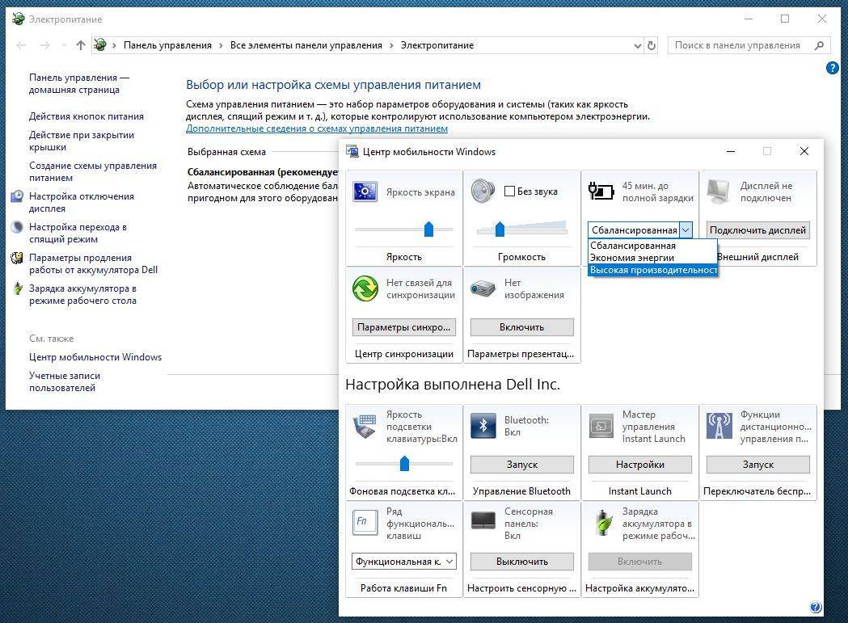Click the battery charging status icon
848x623 pixels.
click(x=601, y=192)
